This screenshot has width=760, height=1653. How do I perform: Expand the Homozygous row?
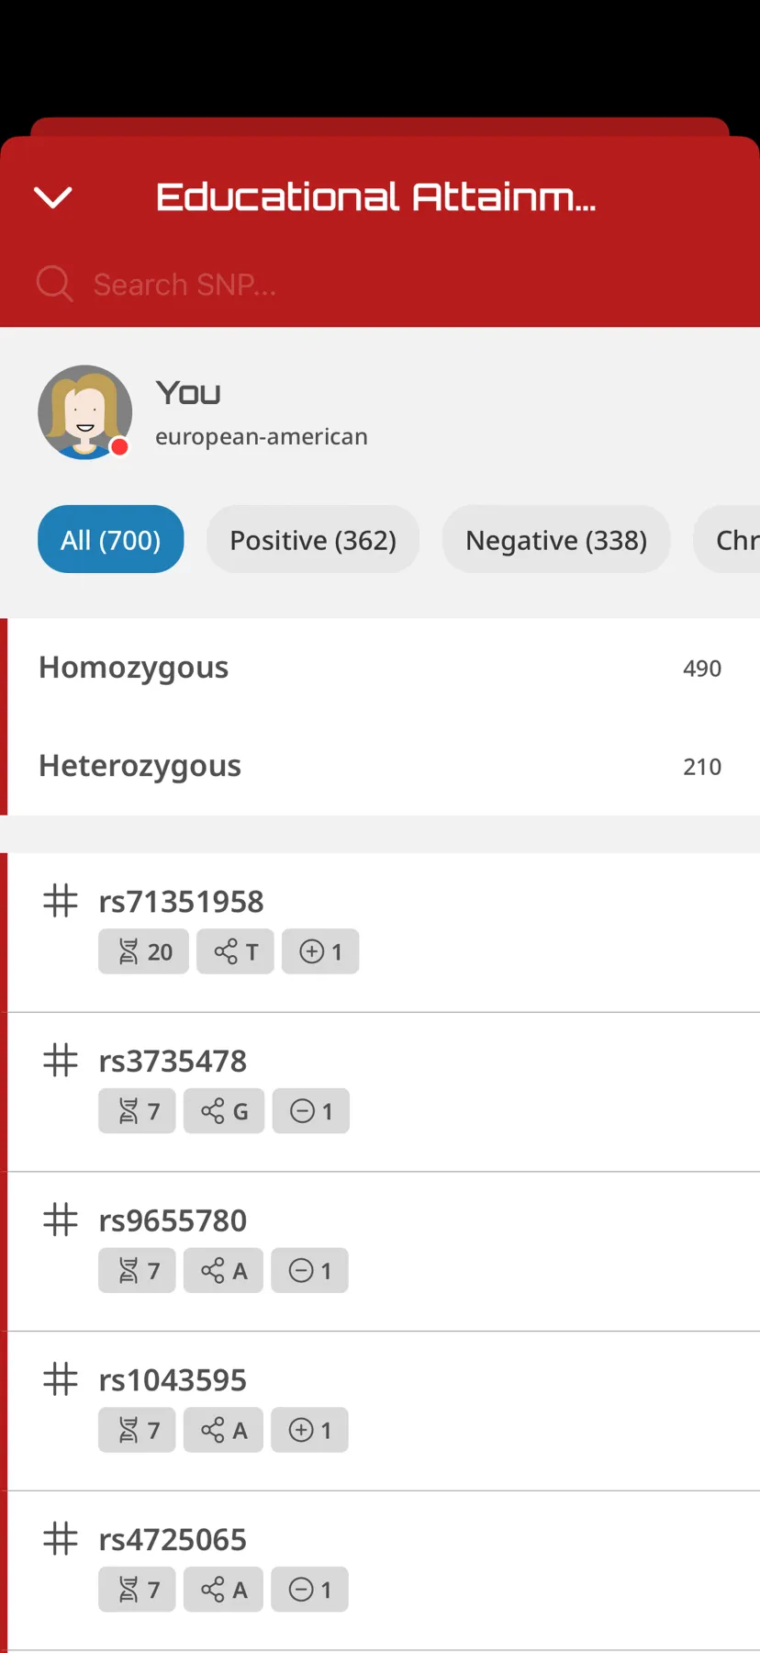coord(380,668)
